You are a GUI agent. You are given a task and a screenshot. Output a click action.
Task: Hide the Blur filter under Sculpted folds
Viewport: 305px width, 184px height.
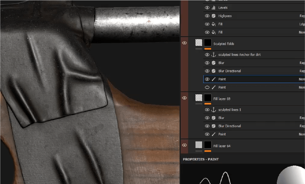(x=207, y=63)
